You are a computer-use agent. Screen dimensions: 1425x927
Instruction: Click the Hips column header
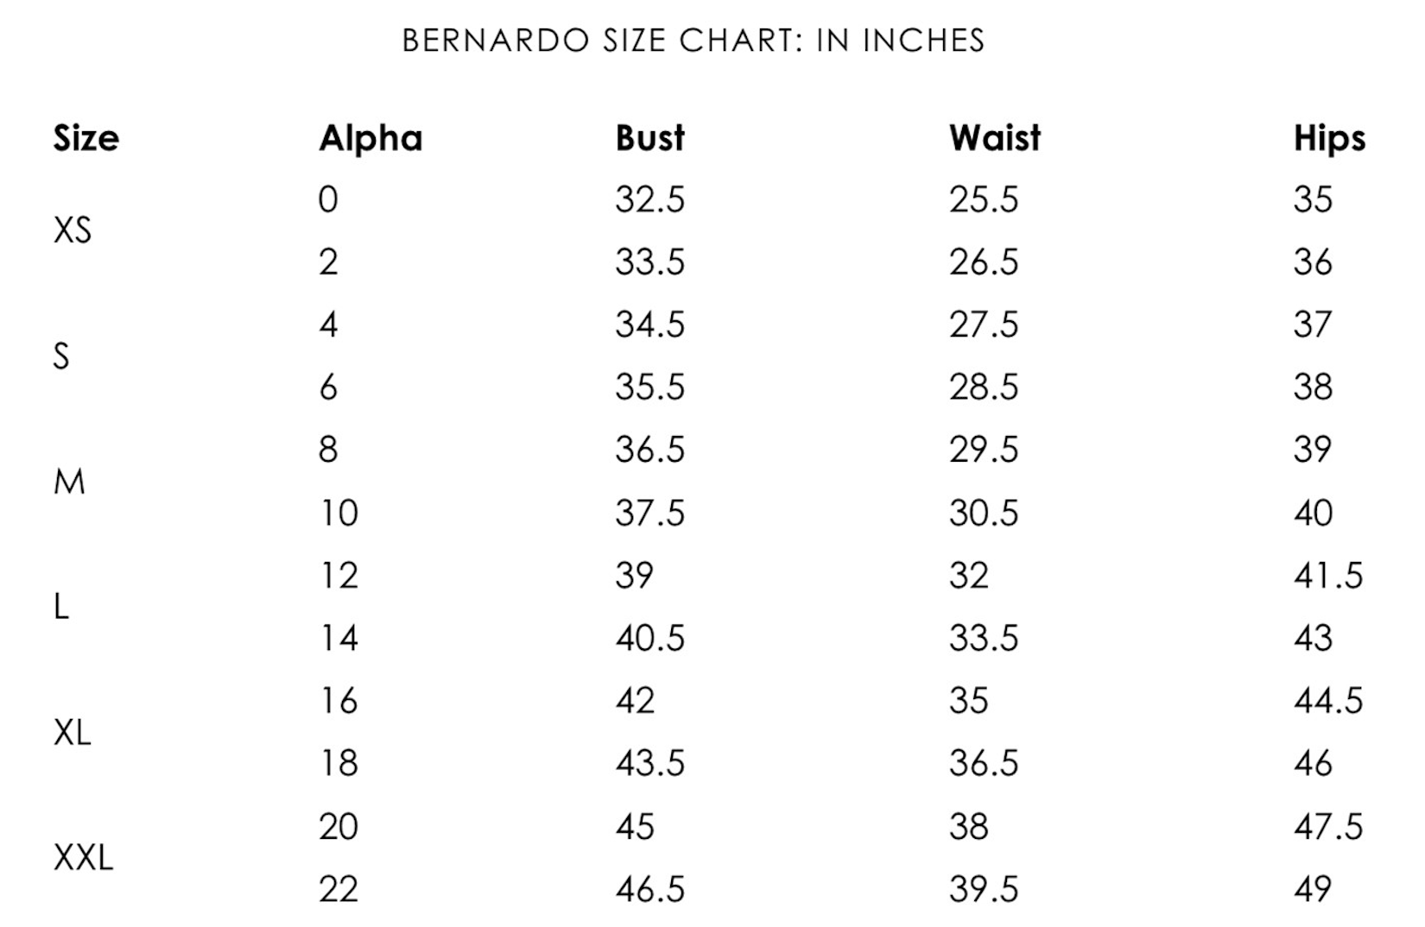[x=1329, y=139]
